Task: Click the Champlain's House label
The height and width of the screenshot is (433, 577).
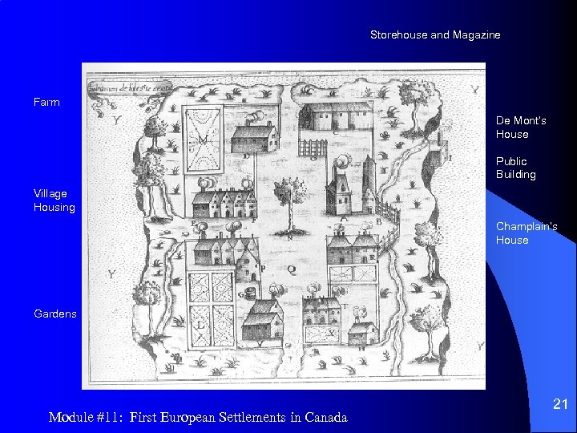Action: (x=527, y=233)
